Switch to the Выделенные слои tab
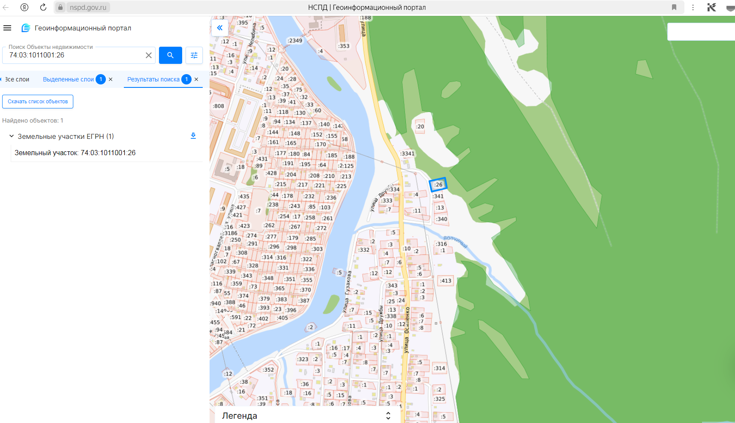This screenshot has height=423, width=735. [x=68, y=79]
